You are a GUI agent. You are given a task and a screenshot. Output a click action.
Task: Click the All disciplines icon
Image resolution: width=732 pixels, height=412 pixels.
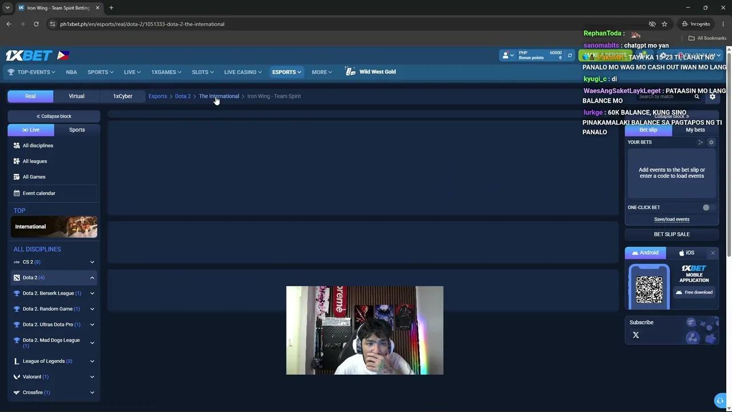point(17,145)
